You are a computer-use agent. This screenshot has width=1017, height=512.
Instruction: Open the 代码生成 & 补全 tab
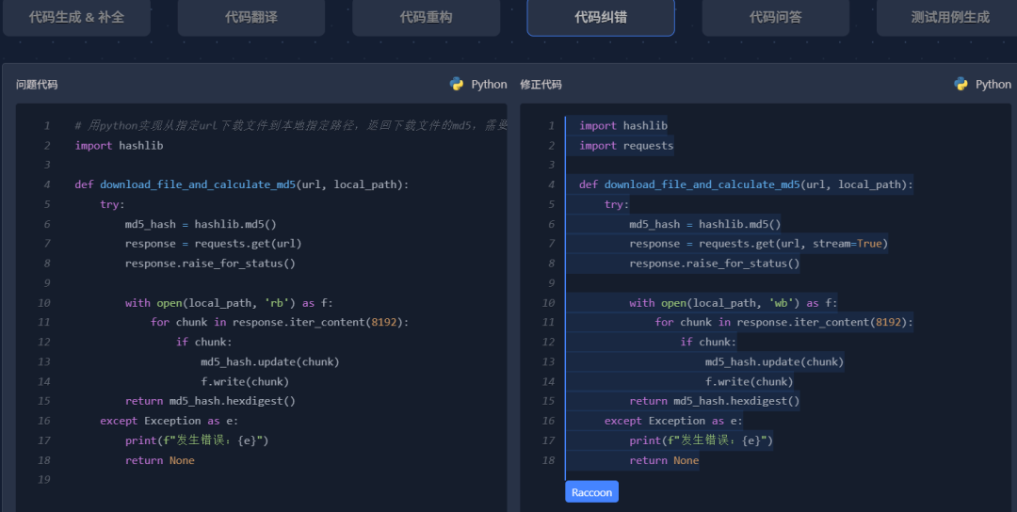[76, 18]
